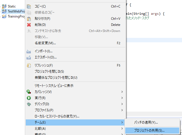Click the args parameter in the code editor
The image size is (182, 135).
point(155,14)
